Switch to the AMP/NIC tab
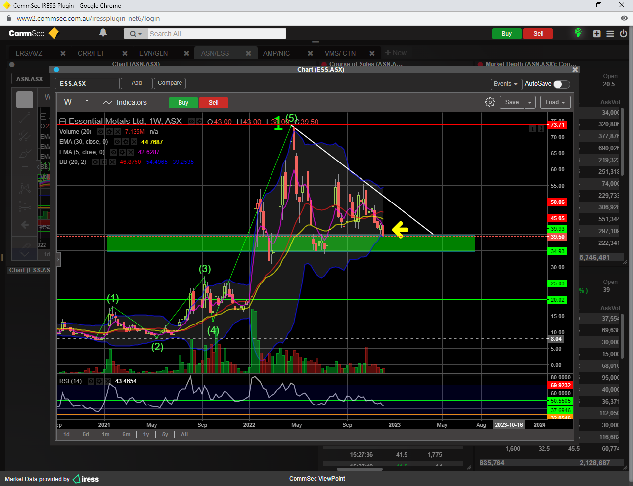633x486 pixels. point(276,53)
